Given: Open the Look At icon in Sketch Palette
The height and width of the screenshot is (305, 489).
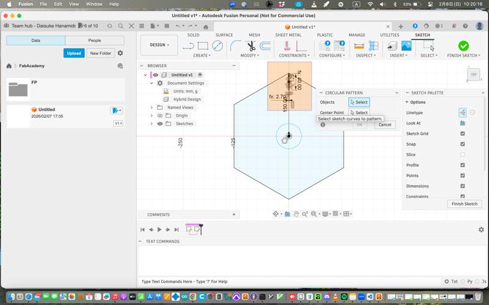Looking at the screenshot, I should click(462, 123).
